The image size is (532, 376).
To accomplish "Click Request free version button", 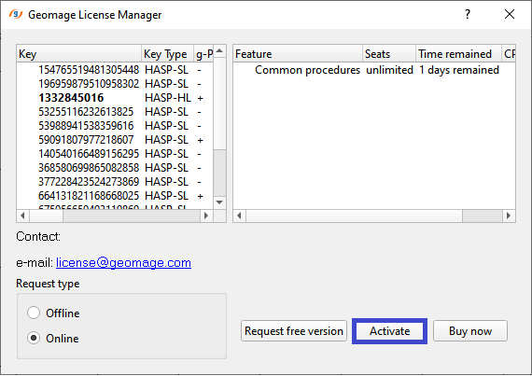I will (x=294, y=331).
